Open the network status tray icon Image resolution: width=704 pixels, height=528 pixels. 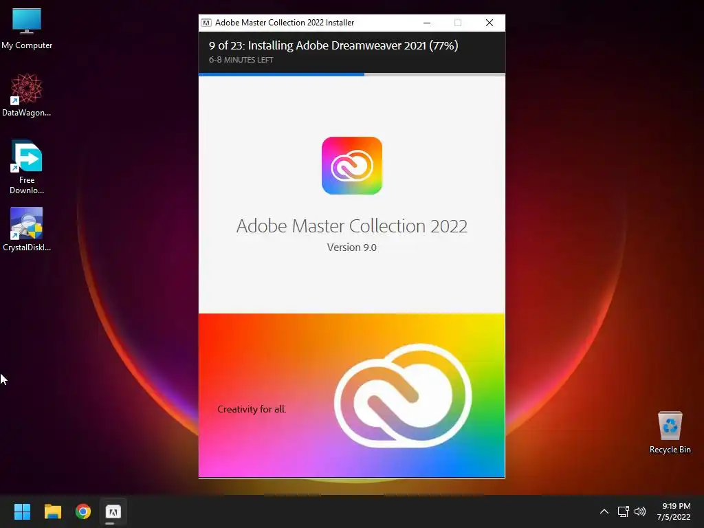(623, 511)
